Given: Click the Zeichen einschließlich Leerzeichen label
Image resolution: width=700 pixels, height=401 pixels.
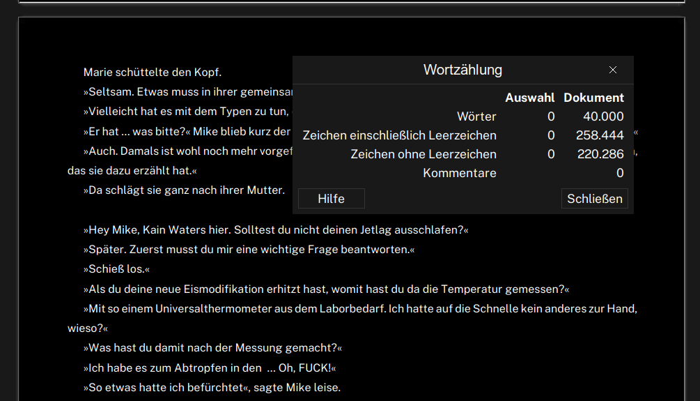Looking at the screenshot, I should [399, 135].
